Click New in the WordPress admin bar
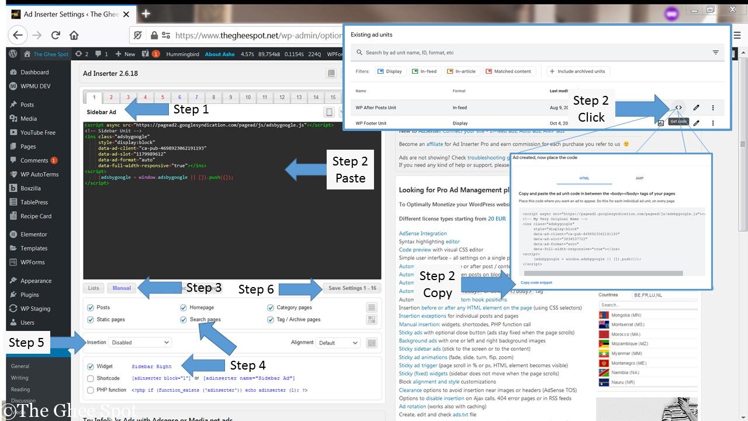This screenshot has width=748, height=421. [x=125, y=54]
